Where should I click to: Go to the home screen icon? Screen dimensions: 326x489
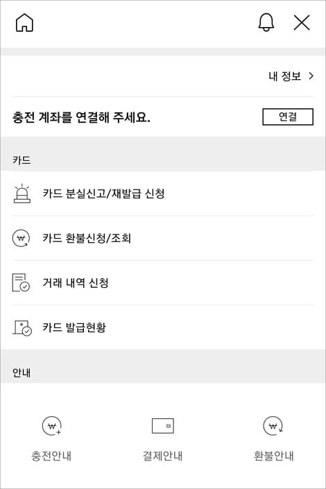coord(24,23)
